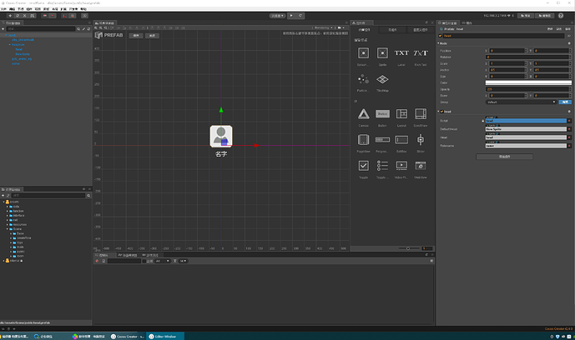Toggle the head node active checkbox
The image size is (575, 340).
pyautogui.click(x=440, y=36)
